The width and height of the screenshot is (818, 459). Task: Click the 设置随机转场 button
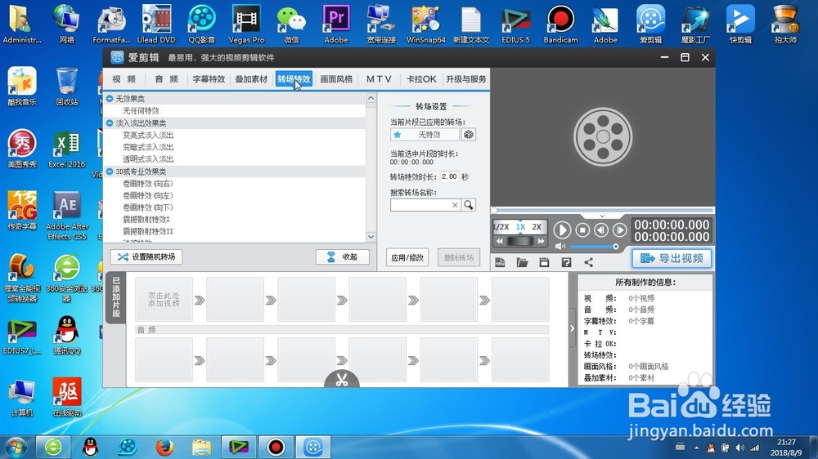tap(146, 256)
